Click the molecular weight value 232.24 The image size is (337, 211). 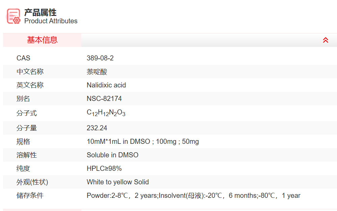97,128
